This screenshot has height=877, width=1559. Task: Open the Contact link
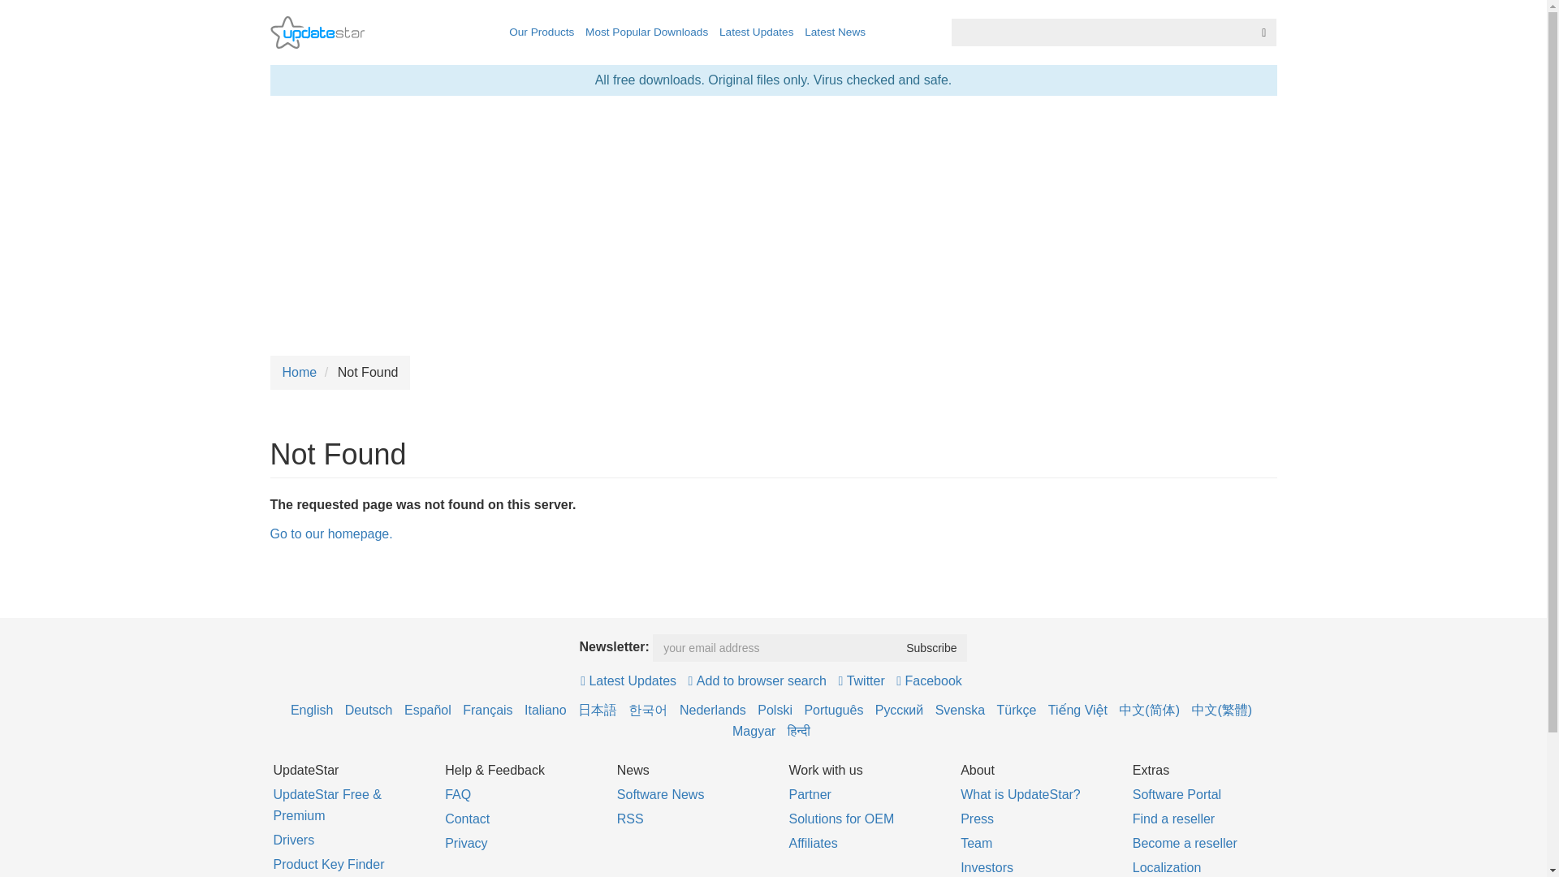468,819
